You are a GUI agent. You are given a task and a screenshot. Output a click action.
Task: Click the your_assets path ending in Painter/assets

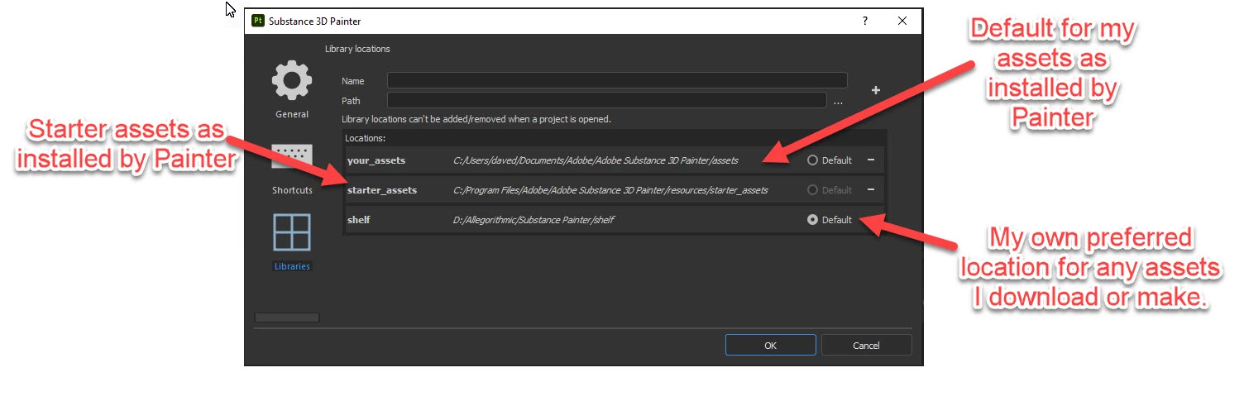point(596,160)
